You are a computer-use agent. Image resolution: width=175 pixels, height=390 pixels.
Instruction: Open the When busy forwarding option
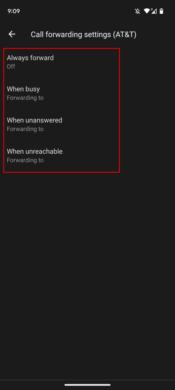point(23,89)
